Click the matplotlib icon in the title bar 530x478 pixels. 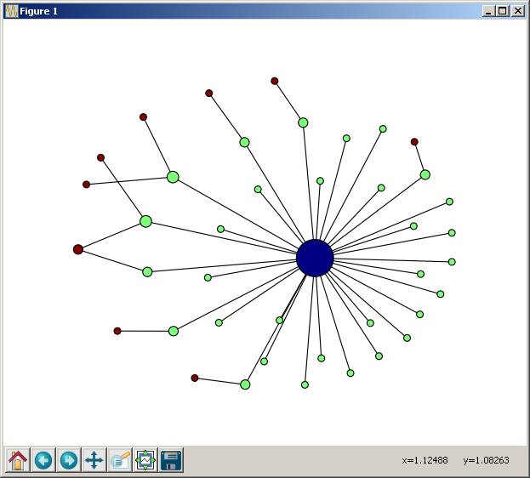12,11
